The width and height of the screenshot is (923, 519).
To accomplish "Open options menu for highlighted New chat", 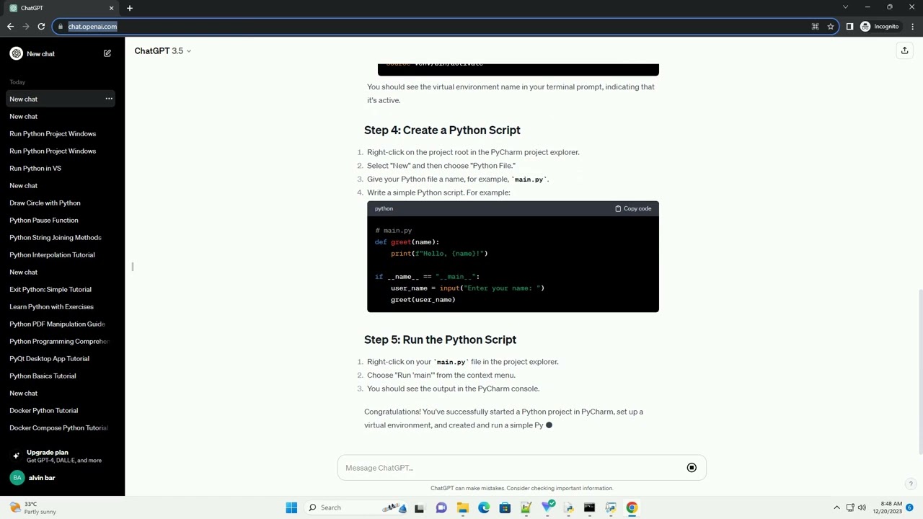I will (x=109, y=99).
